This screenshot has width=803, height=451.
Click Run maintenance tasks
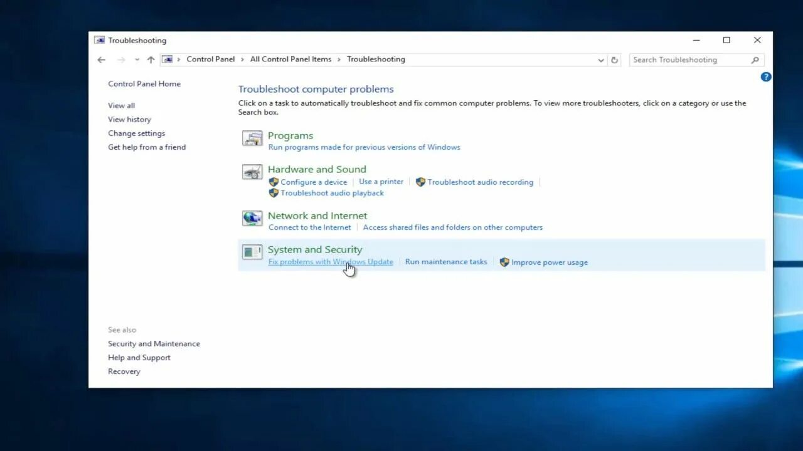pyautogui.click(x=446, y=262)
